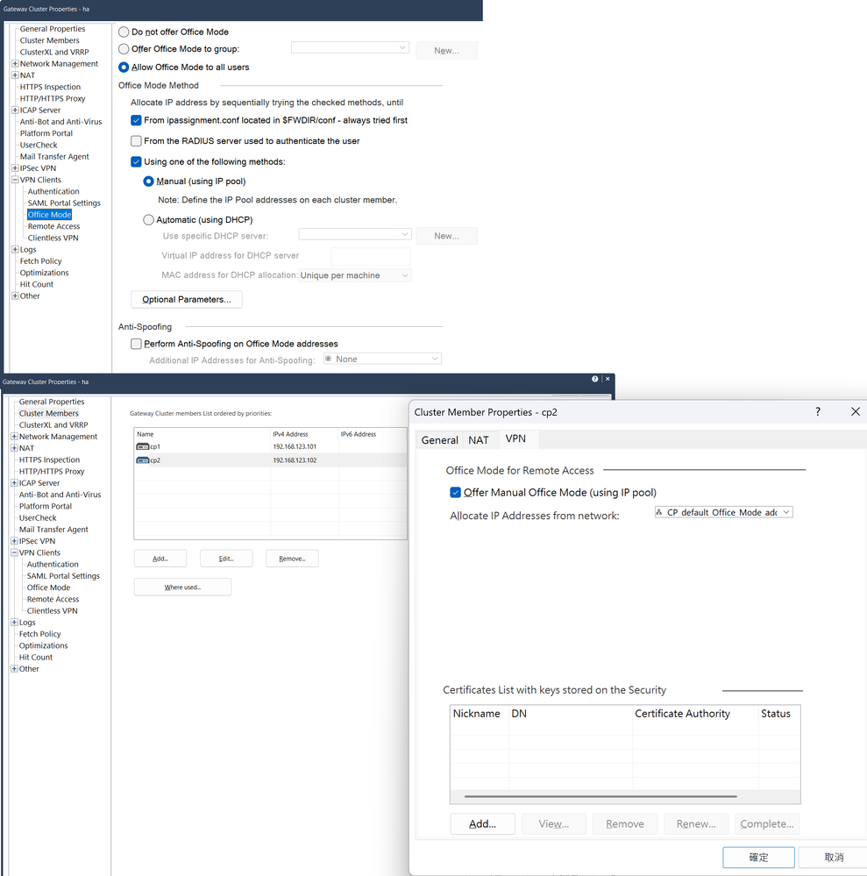
Task: Open MAC address for DHCP allocation dropdown
Action: click(404, 275)
